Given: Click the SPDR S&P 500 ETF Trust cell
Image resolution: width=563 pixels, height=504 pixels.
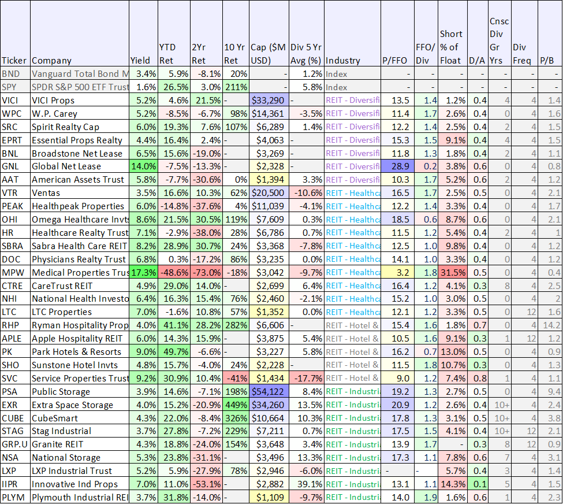Looking at the screenshot, I should tap(80, 87).
